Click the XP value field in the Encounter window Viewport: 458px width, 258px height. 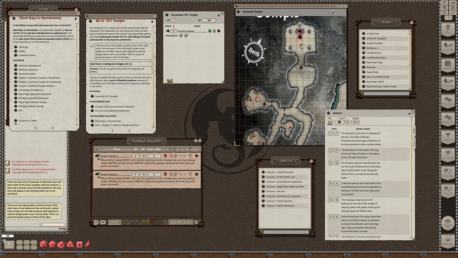tap(208, 20)
